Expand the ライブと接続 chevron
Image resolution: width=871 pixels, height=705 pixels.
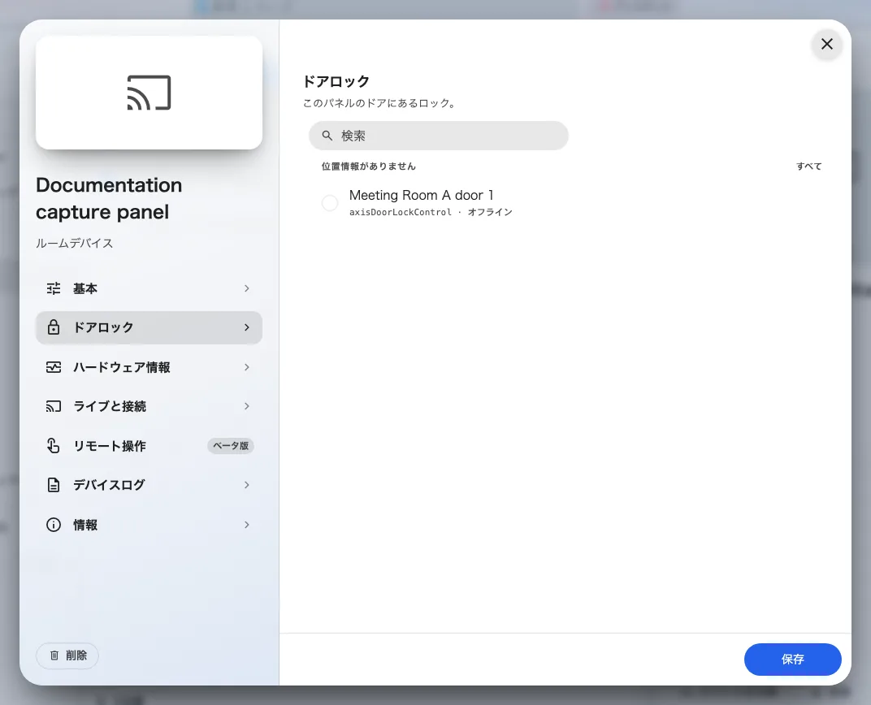coord(247,406)
